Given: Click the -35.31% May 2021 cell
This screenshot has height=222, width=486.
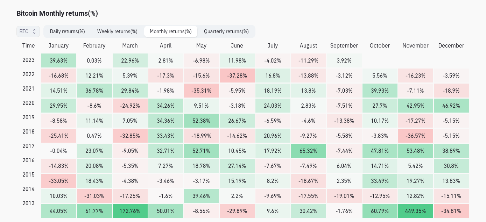Looking at the screenshot, I should pos(201,91).
